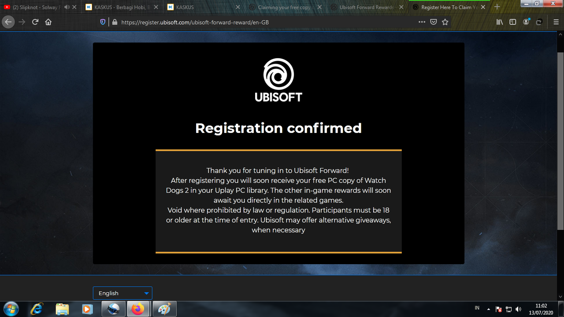Screen dimensions: 564x317
Task: Click the forward navigation arrow
Action: (22, 22)
